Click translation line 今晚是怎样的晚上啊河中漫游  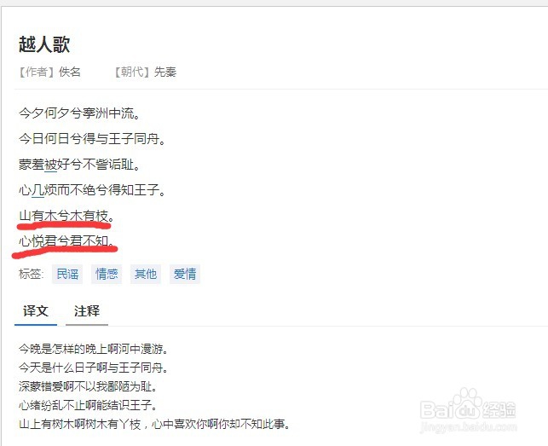(x=94, y=349)
